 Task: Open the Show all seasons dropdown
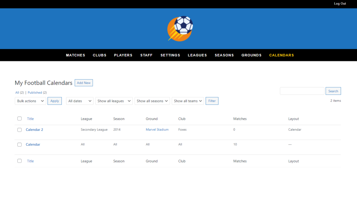152,101
